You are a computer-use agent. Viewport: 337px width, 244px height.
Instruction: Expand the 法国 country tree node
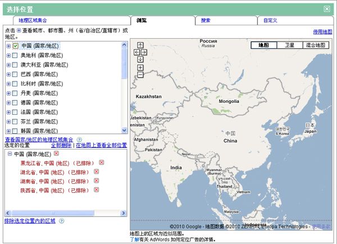(x=8, y=112)
